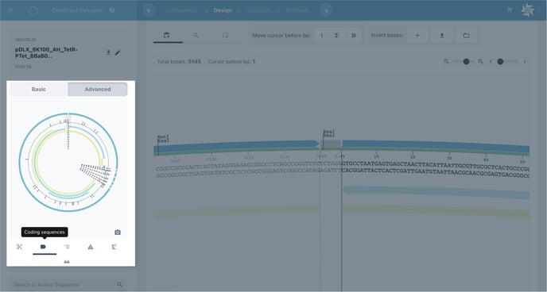Screen dimensions: 547x292
Task: Switch to the Basic view tab
Action: point(39,89)
